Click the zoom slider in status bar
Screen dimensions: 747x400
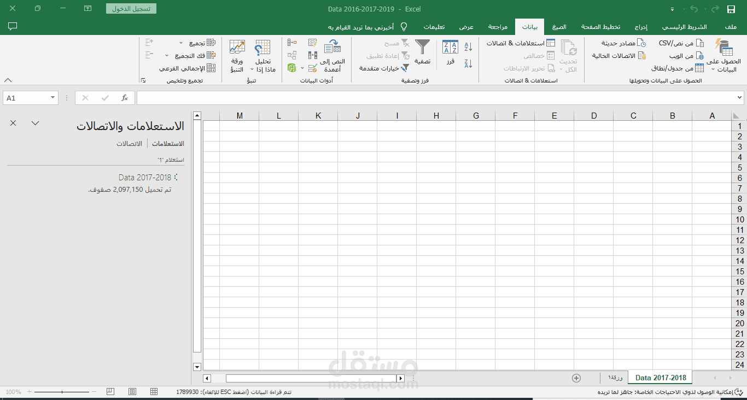click(63, 392)
